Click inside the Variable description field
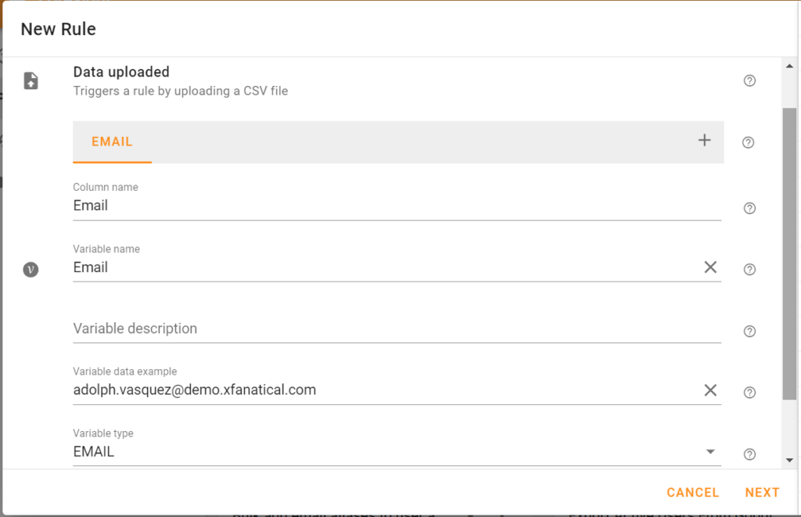This screenshot has width=801, height=517. pos(313,329)
